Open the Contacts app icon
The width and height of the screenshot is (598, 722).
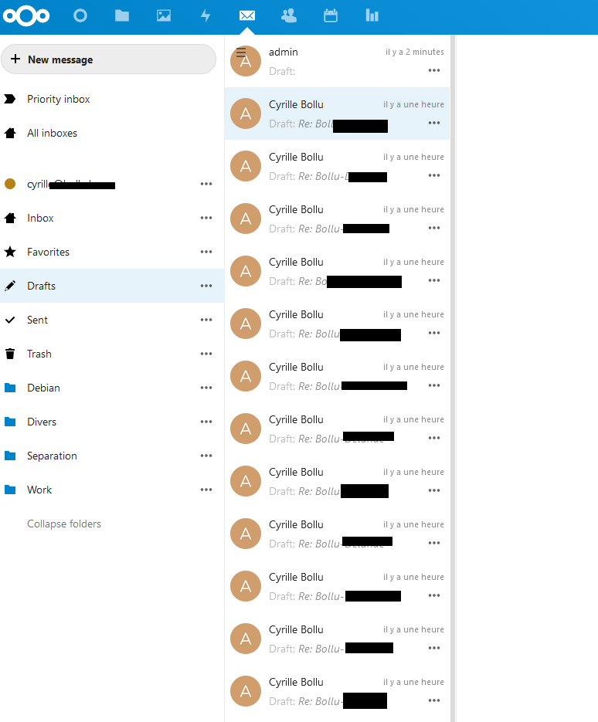(289, 15)
